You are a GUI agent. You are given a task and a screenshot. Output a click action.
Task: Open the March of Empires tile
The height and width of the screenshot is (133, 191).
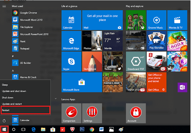(x=136, y=82)
